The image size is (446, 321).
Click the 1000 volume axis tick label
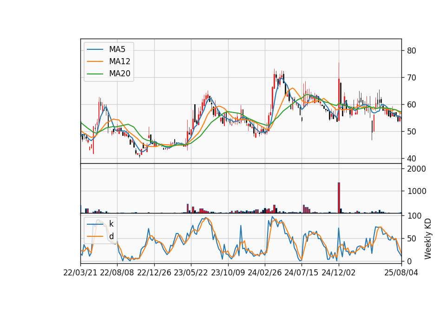[416, 191]
